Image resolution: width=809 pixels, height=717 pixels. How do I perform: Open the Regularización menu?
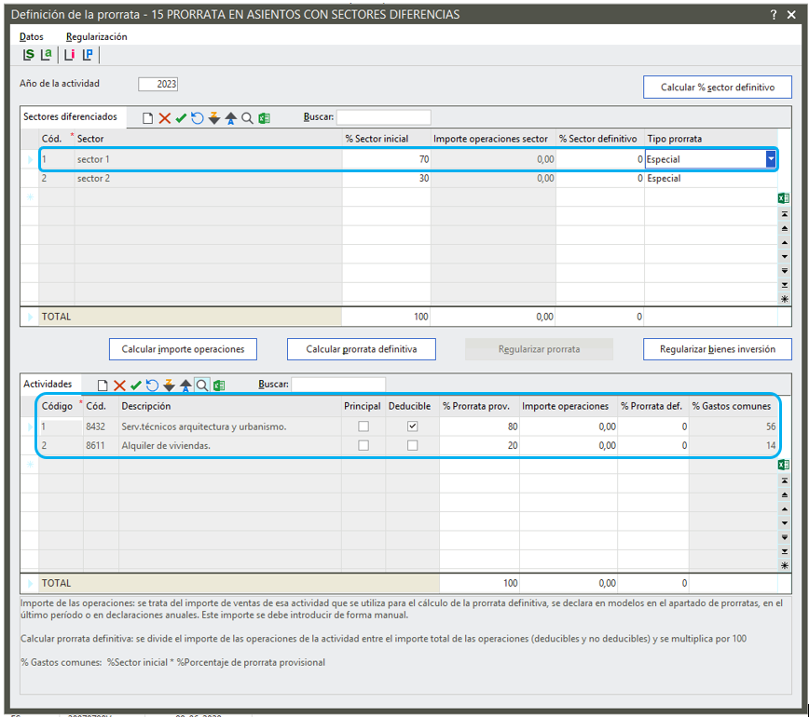[97, 36]
